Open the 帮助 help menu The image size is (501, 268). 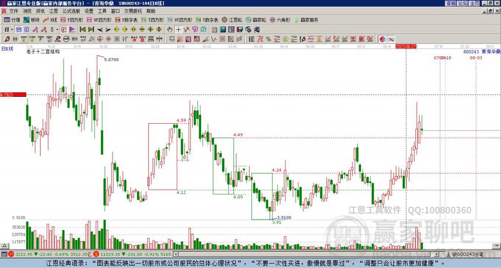pos(151,11)
